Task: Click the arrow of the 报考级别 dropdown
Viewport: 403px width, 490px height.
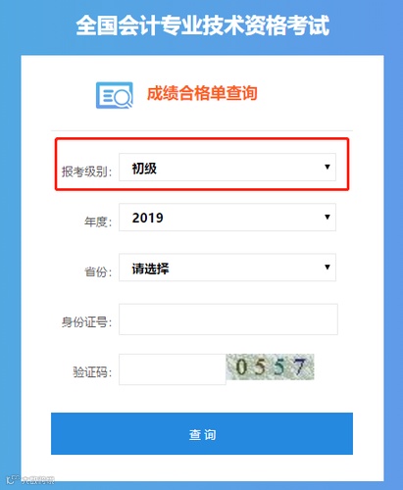Action: tap(327, 167)
